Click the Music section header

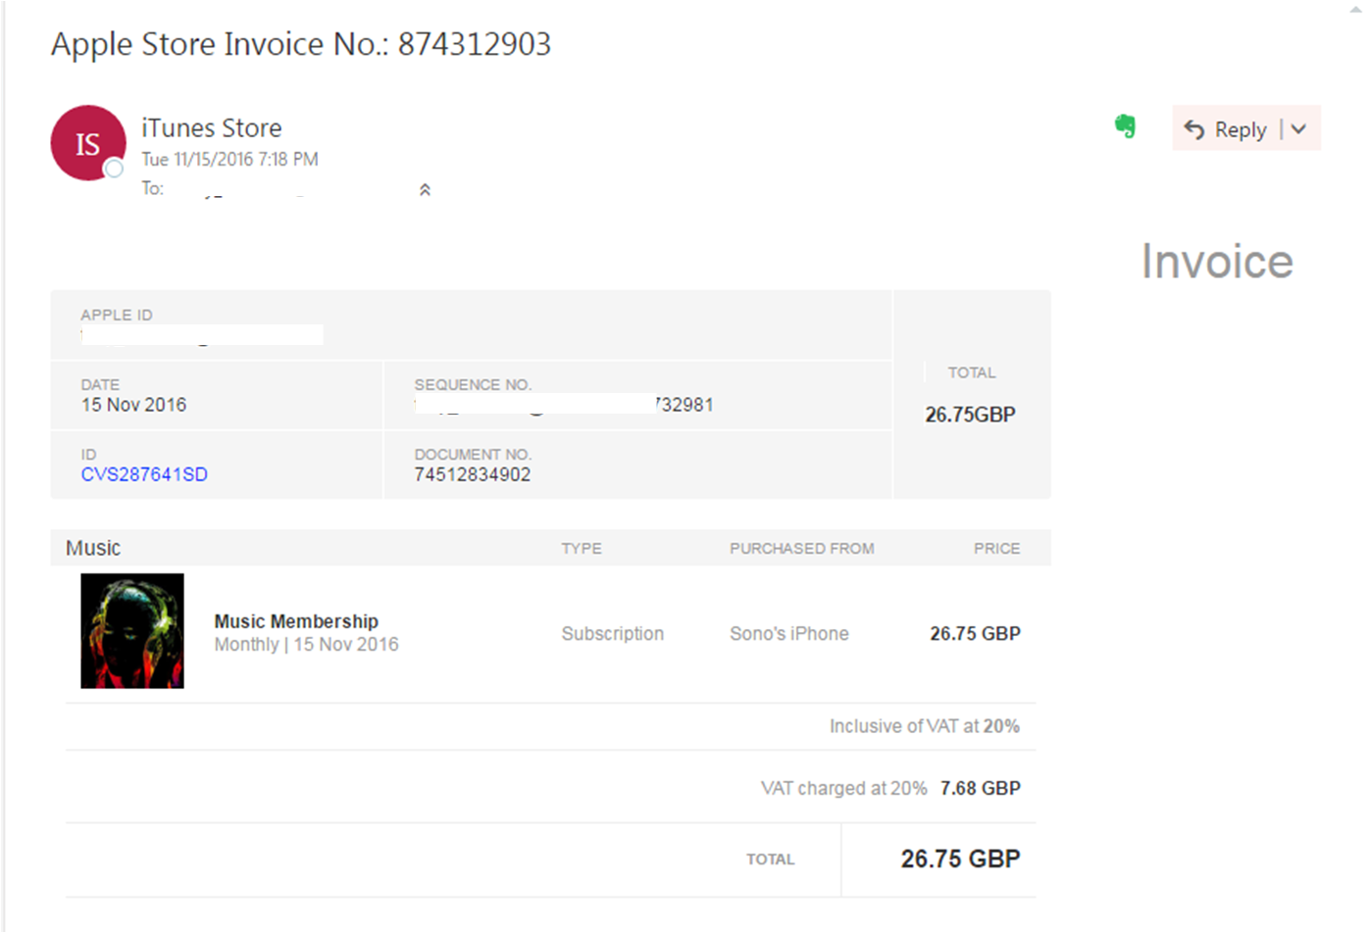point(93,548)
